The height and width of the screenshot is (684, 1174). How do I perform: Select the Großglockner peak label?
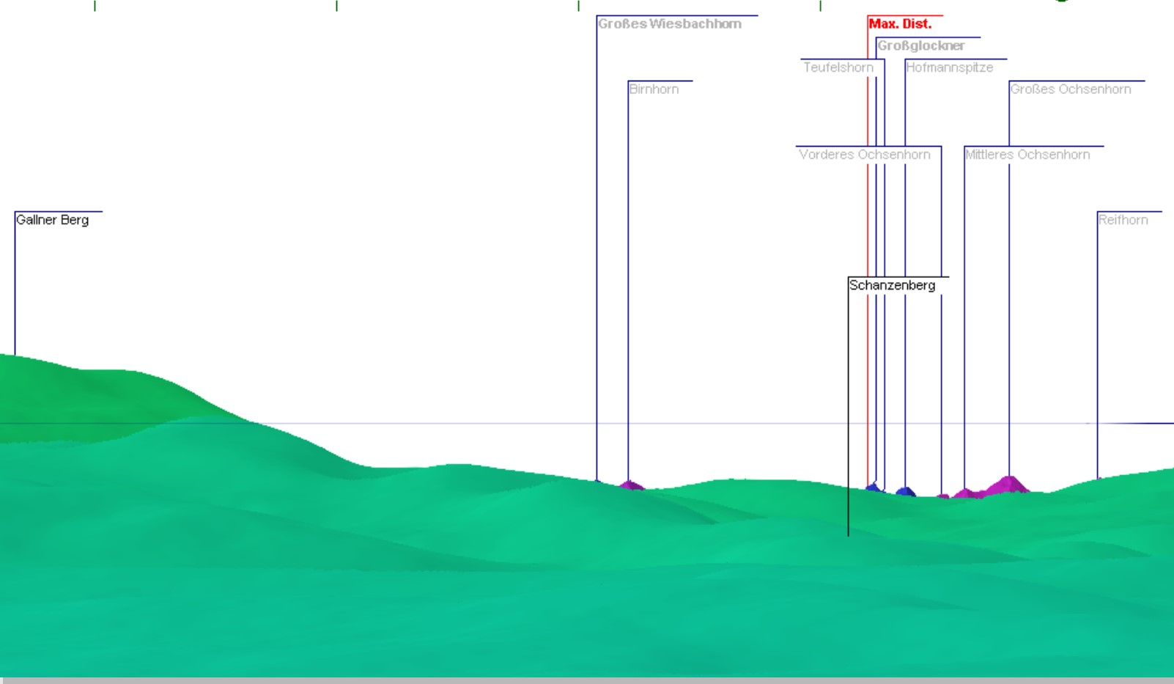pyautogui.click(x=920, y=46)
